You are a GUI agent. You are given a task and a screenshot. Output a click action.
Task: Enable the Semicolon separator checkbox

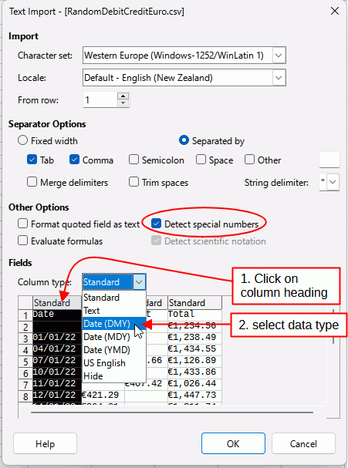(x=133, y=160)
